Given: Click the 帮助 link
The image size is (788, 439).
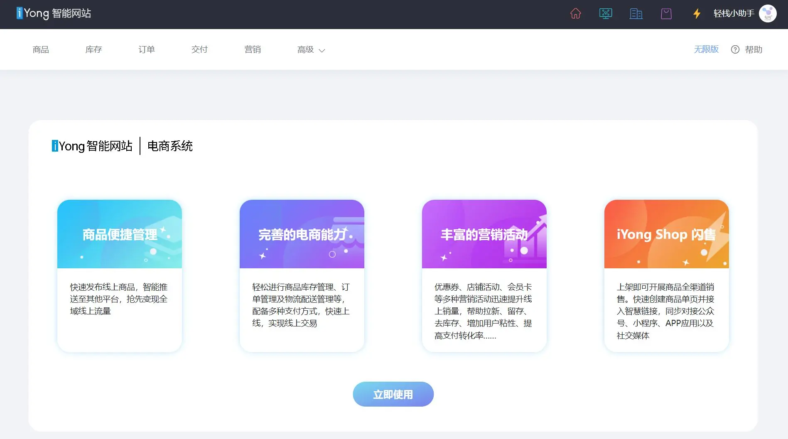Looking at the screenshot, I should click(x=754, y=49).
